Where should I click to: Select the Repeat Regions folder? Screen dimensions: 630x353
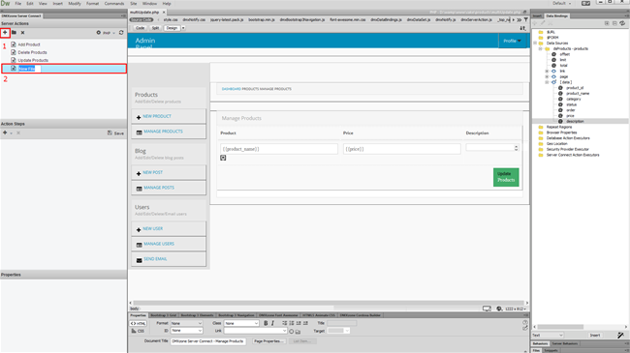[559, 127]
